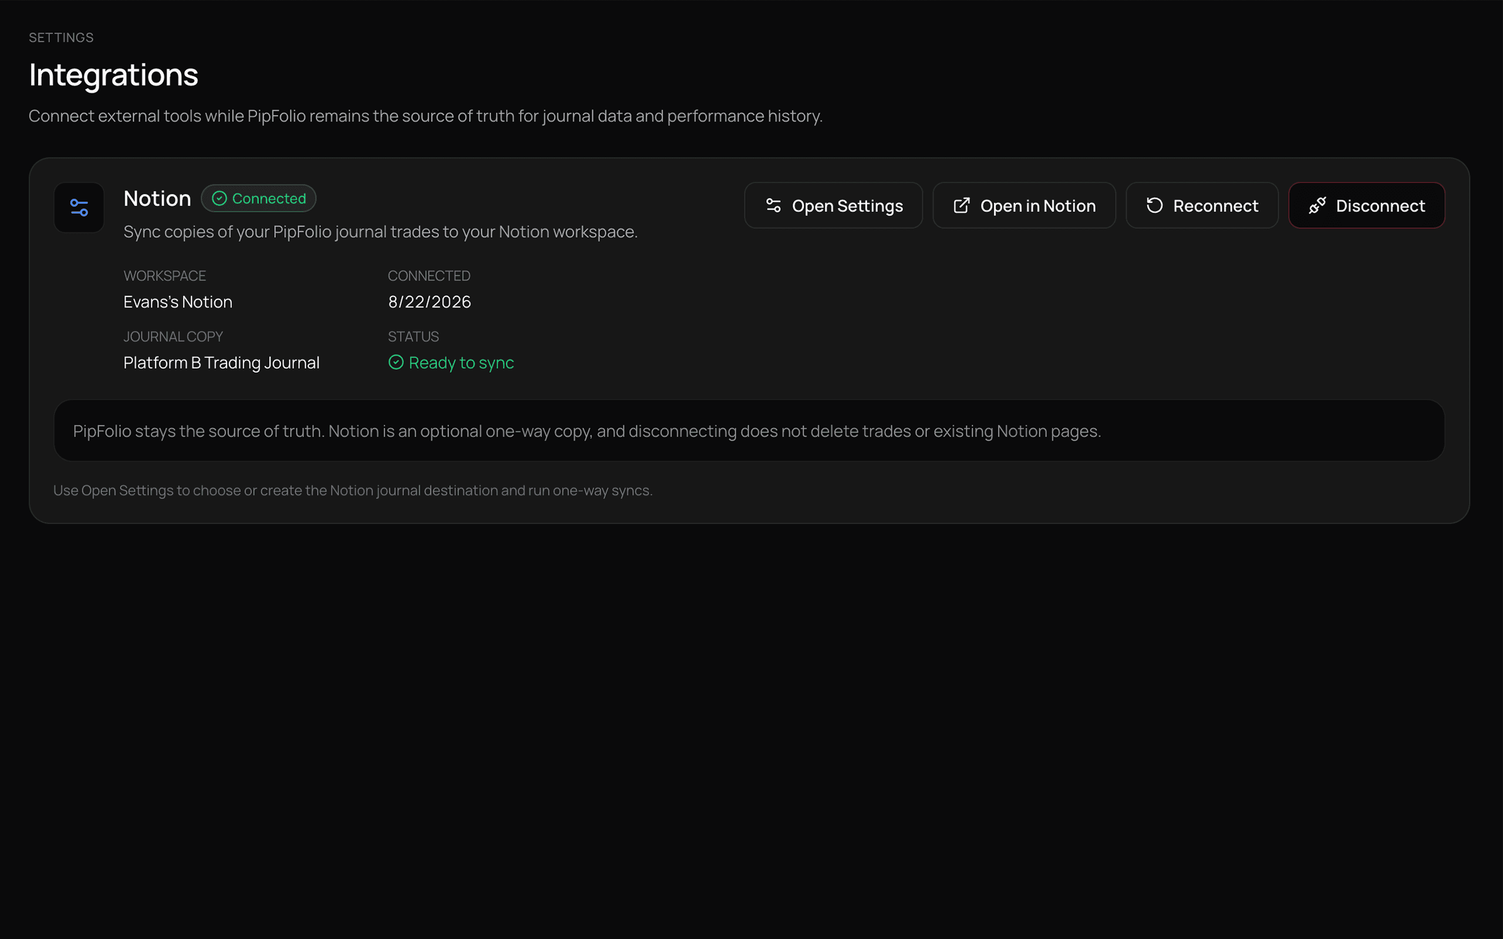Select the SETTINGS breadcrumb label
1503x939 pixels.
(x=61, y=38)
